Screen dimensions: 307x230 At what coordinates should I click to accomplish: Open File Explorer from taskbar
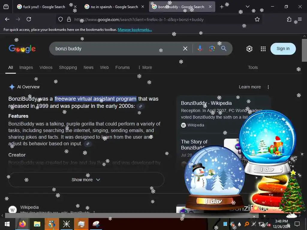tap(37, 224)
